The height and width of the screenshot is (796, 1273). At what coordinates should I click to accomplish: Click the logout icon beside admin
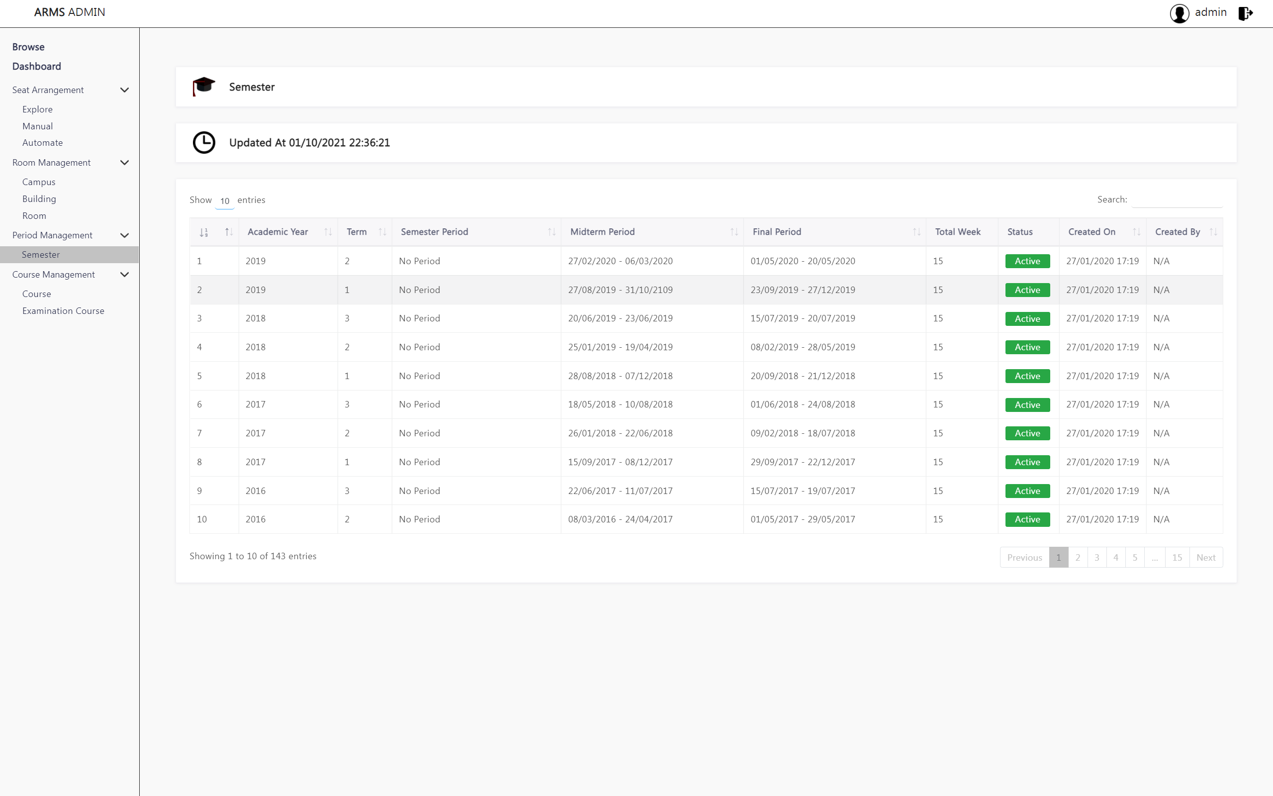click(x=1245, y=13)
